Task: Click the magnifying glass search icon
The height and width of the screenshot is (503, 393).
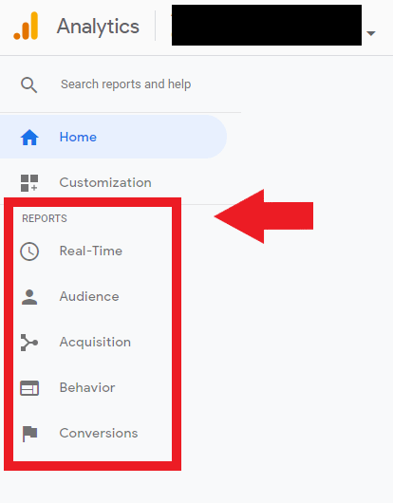Action: (x=28, y=85)
